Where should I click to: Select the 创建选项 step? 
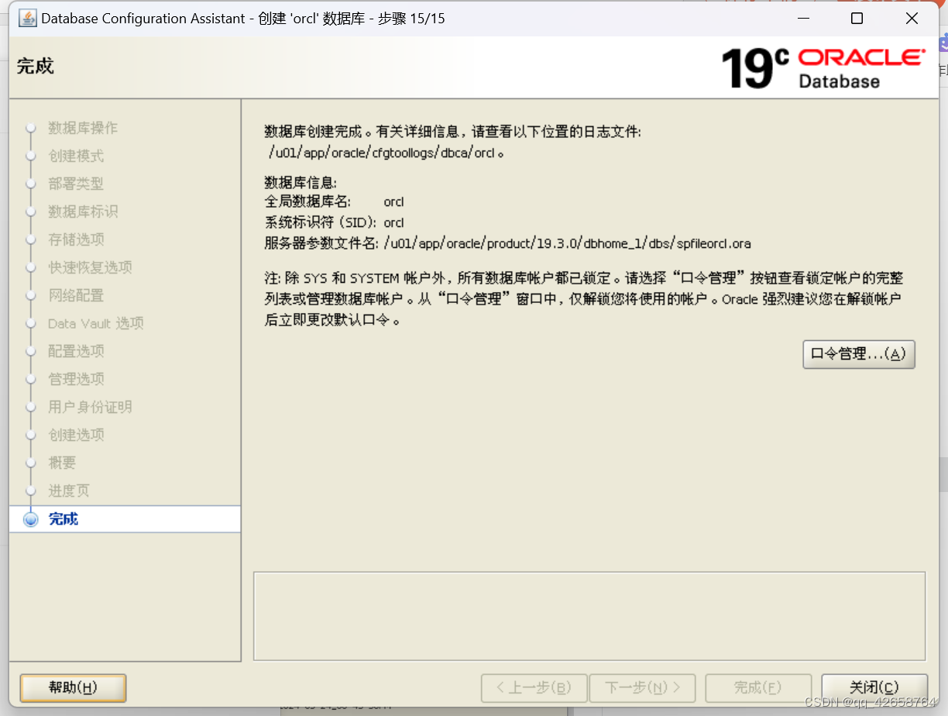click(x=76, y=435)
